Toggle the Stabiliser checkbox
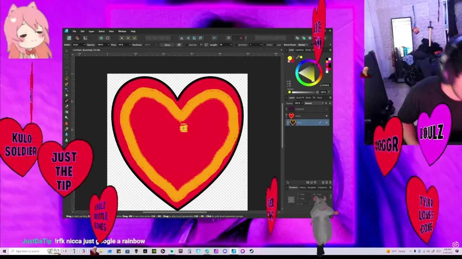Viewport: 462px width, 259px height. [186, 45]
